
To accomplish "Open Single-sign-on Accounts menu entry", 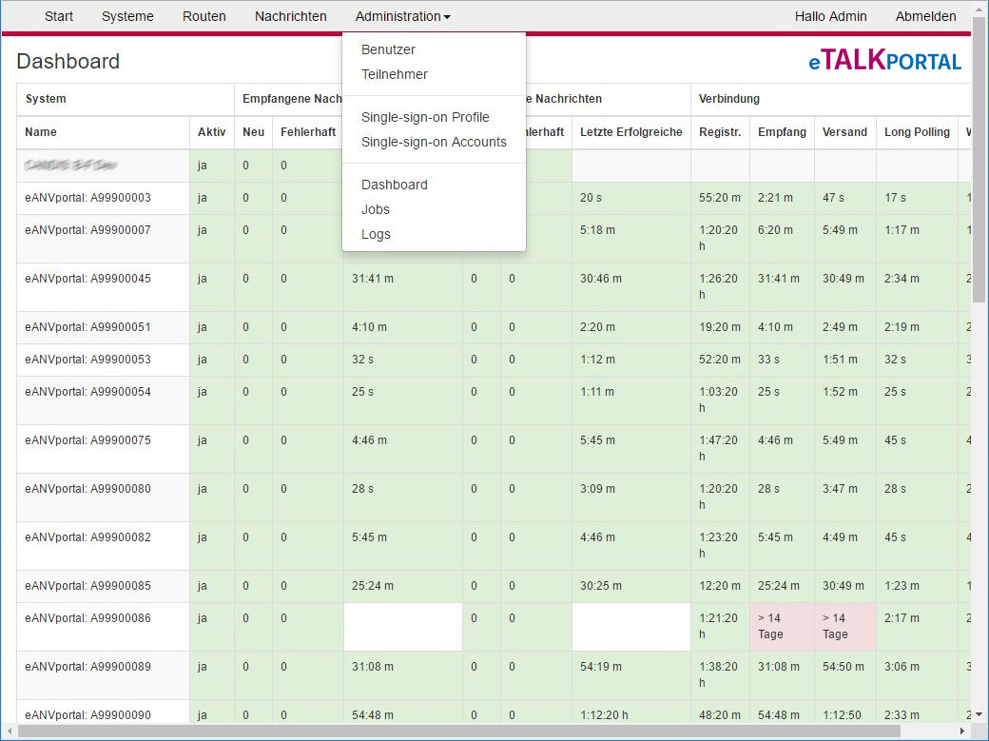I will (x=434, y=142).
